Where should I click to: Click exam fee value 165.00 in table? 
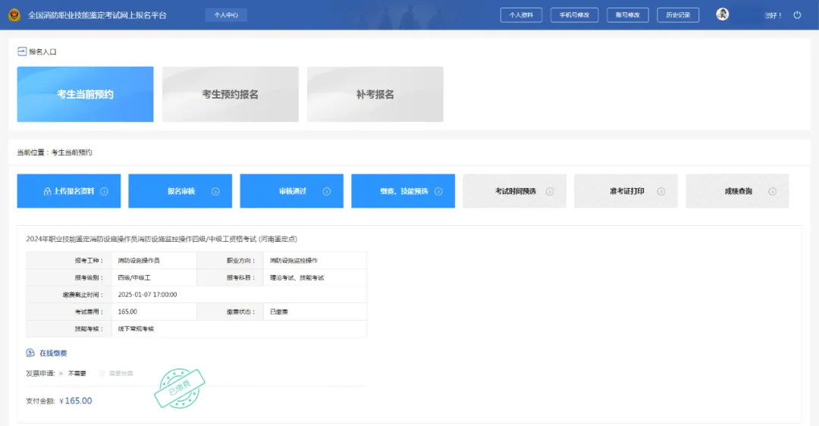click(x=127, y=312)
